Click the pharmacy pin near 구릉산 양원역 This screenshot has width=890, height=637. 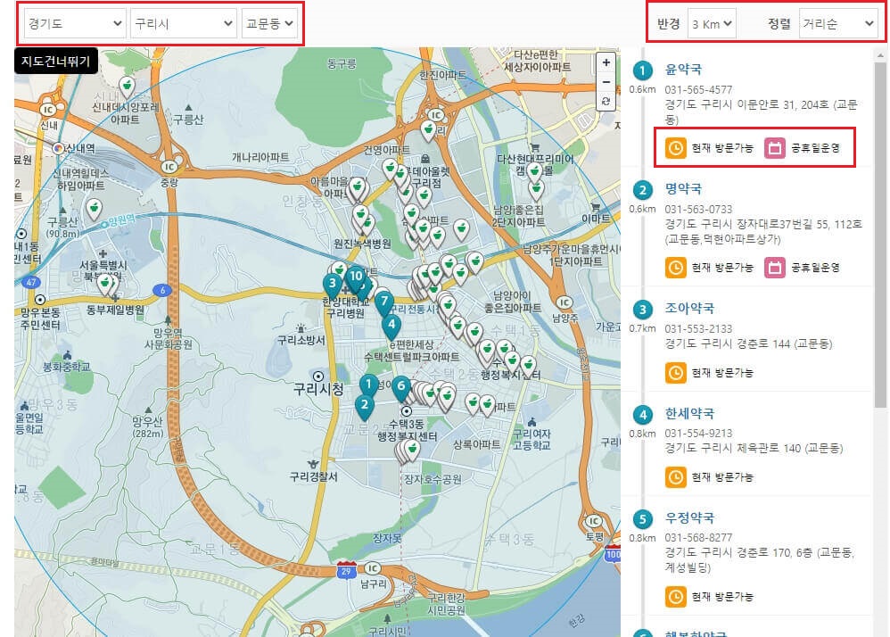pyautogui.click(x=95, y=209)
